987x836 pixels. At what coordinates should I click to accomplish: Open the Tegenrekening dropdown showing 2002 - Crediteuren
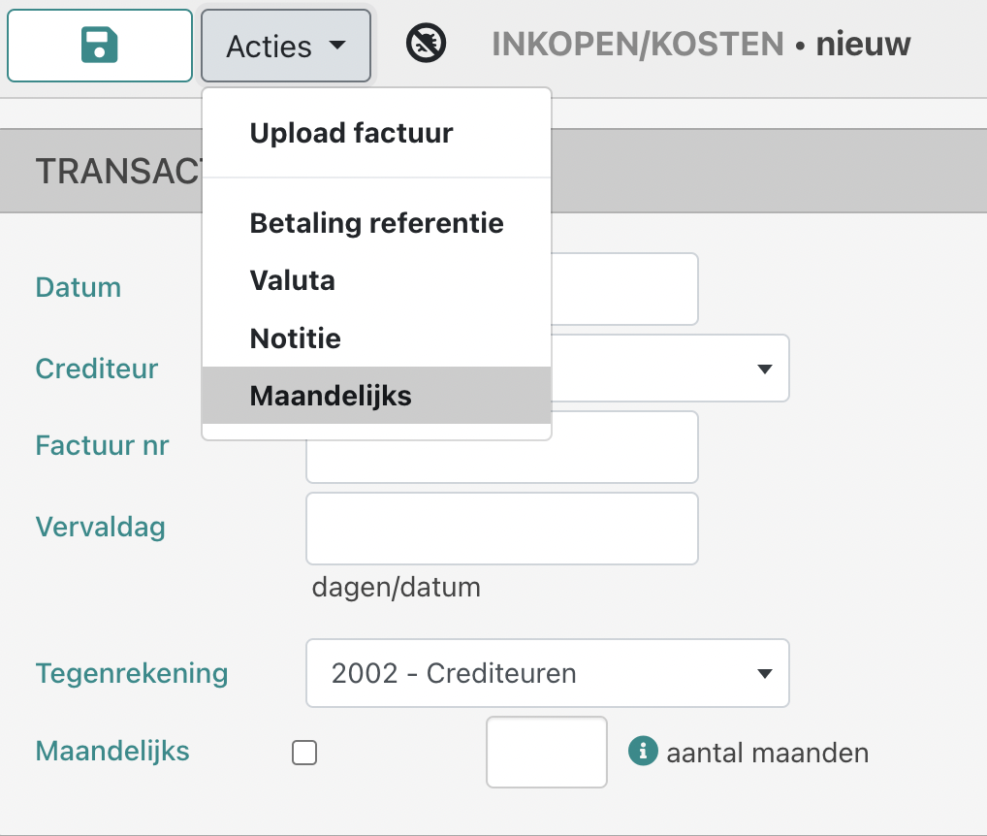(765, 673)
